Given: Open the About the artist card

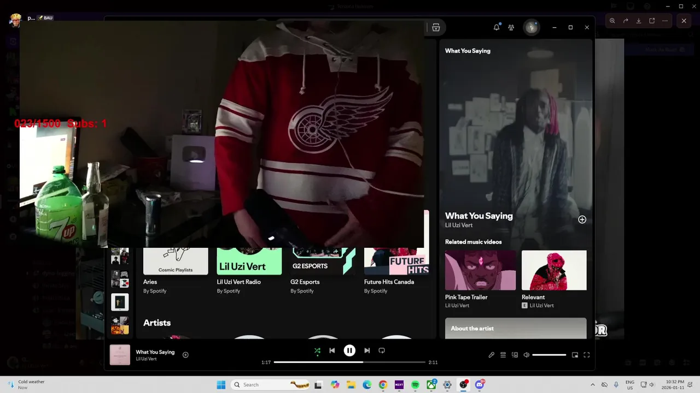Looking at the screenshot, I should point(516,328).
